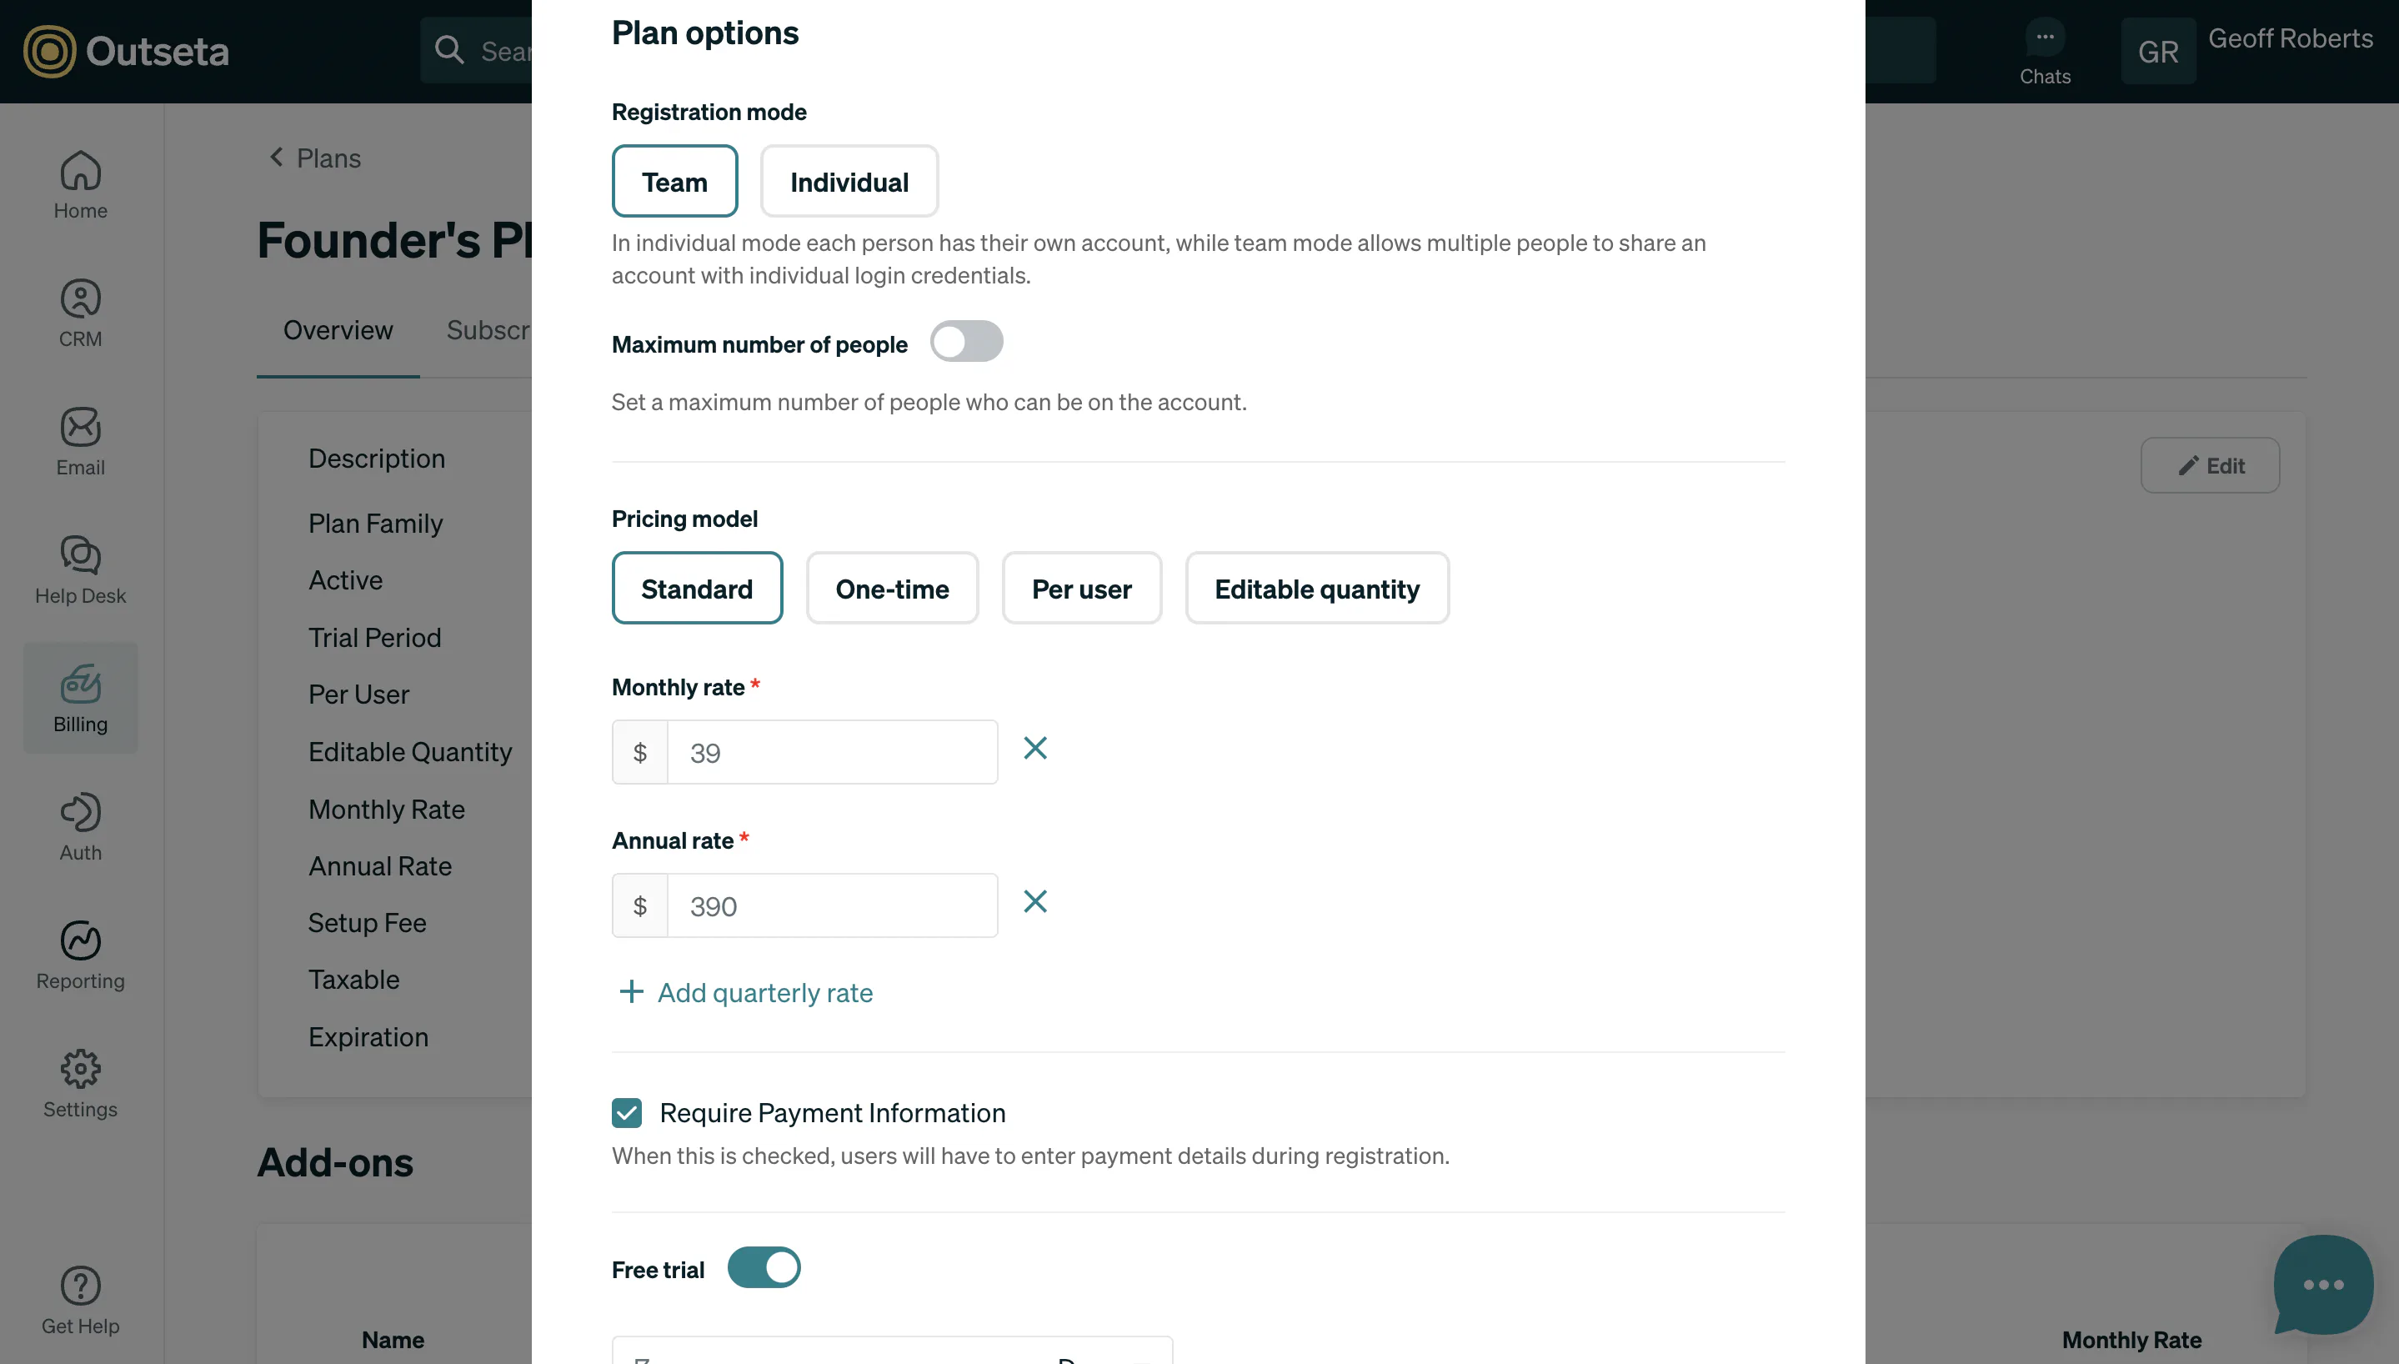The image size is (2399, 1364).
Task: Remove the monthly rate with the X icon
Action: click(x=1034, y=748)
